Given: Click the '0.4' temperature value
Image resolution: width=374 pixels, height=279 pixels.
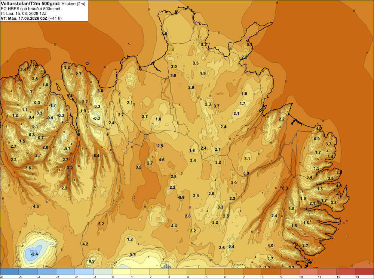Looking at the screenshot, I should pos(31,117).
